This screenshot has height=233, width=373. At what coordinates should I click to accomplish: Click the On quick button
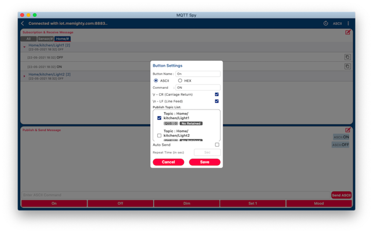54,203
